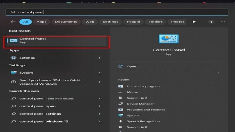Viewport: 235px width, 132px height.
Task: Click the Programs and Features icon
Action: 121,110
